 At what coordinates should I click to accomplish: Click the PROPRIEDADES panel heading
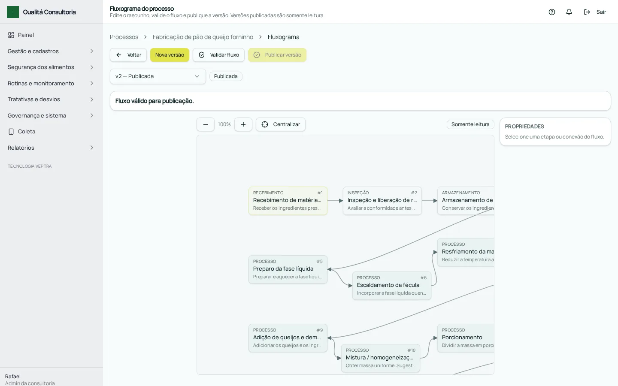pos(524,127)
